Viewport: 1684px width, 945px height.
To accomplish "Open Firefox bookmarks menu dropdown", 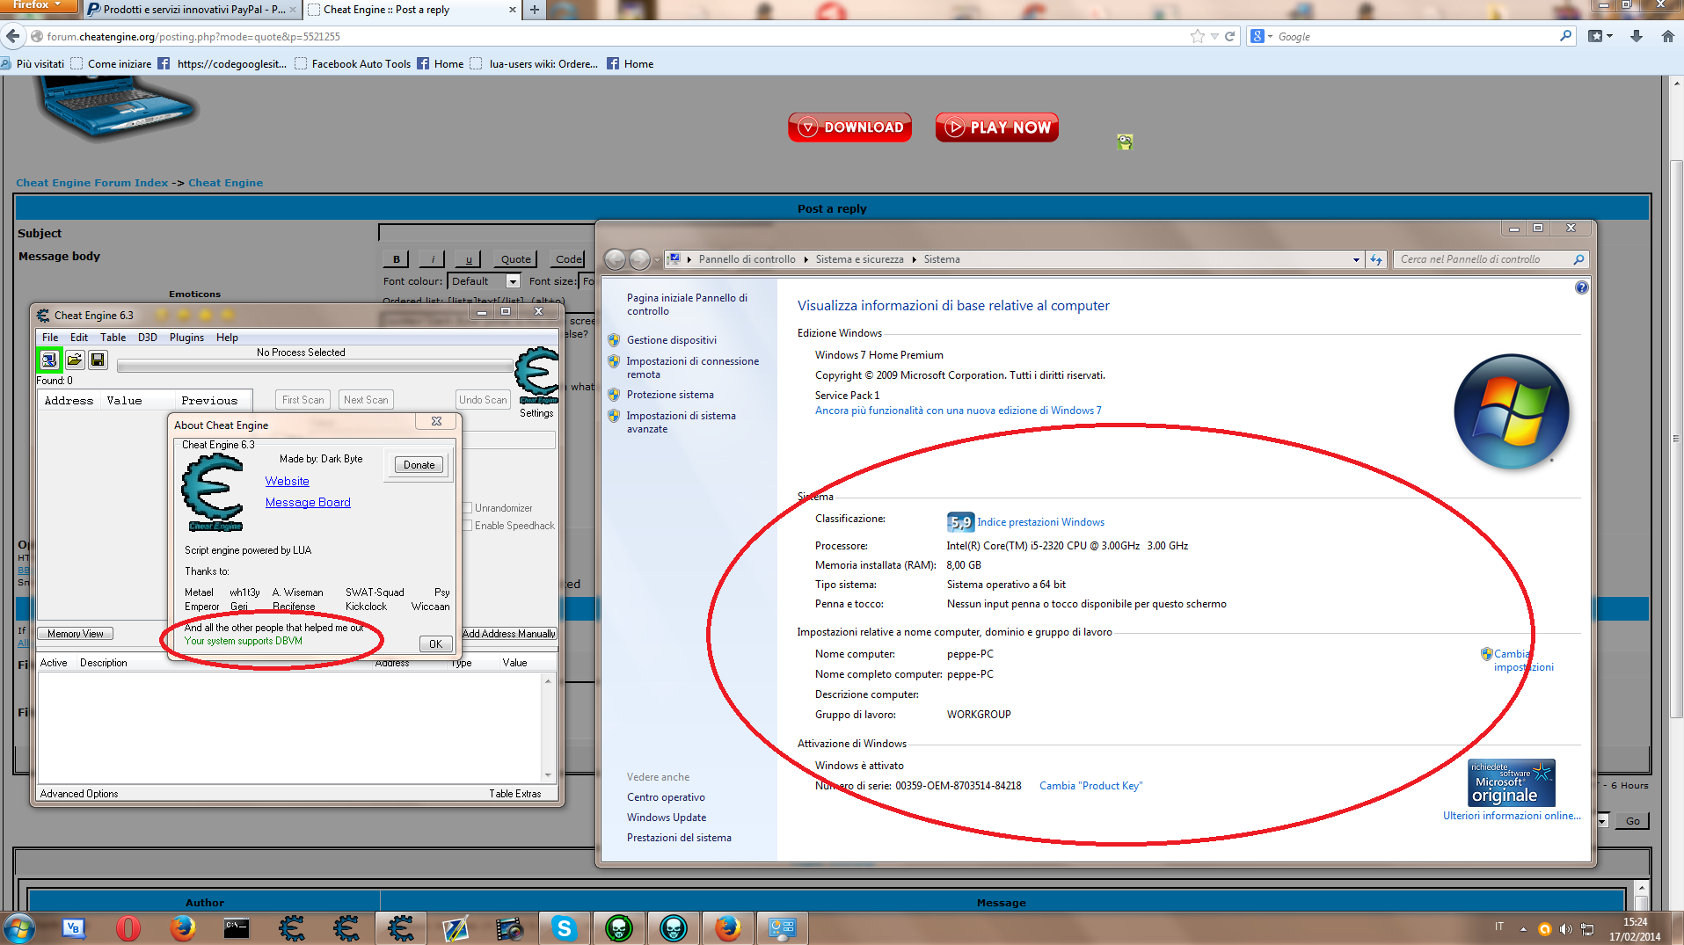I will click(x=1600, y=36).
